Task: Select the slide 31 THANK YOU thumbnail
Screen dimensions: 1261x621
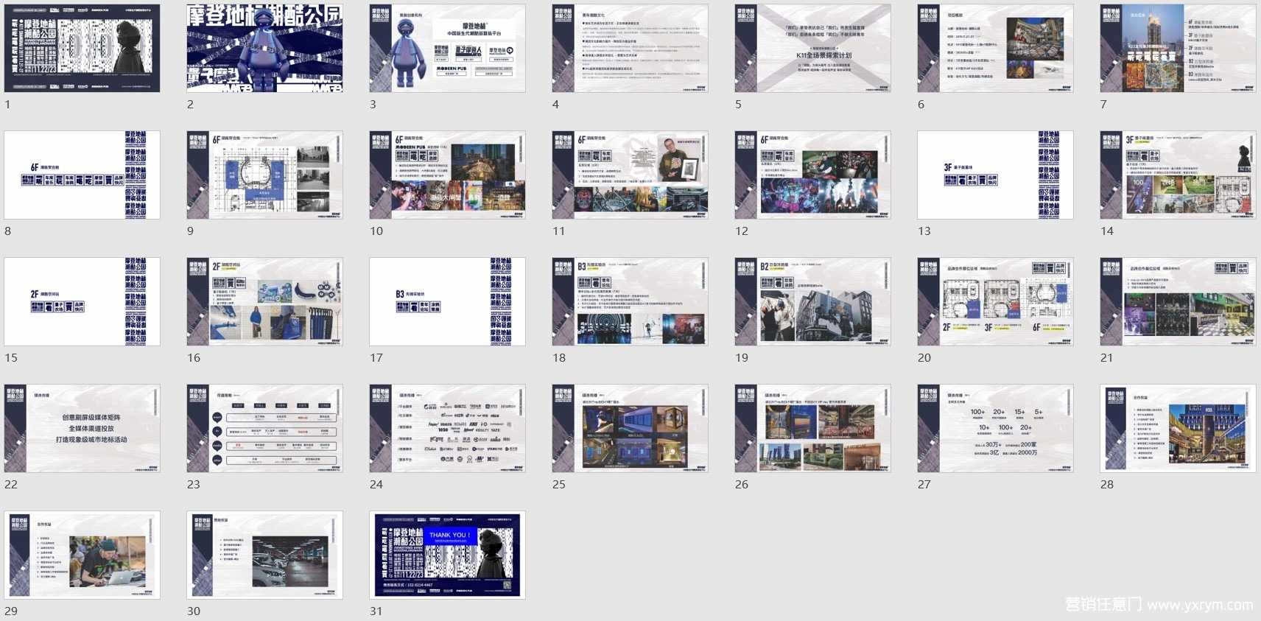Action: click(x=448, y=555)
